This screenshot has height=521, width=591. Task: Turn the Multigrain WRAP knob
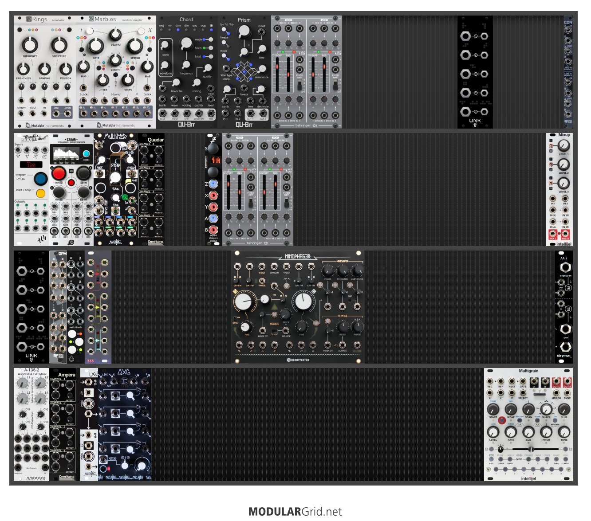click(511, 409)
